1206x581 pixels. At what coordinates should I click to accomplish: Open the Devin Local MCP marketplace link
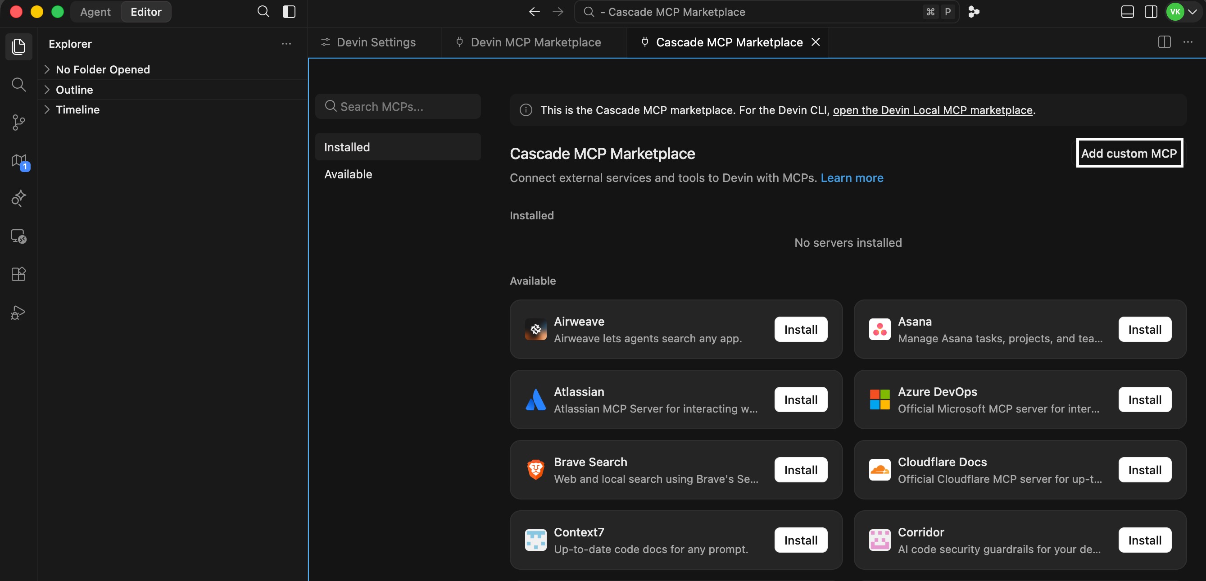933,110
